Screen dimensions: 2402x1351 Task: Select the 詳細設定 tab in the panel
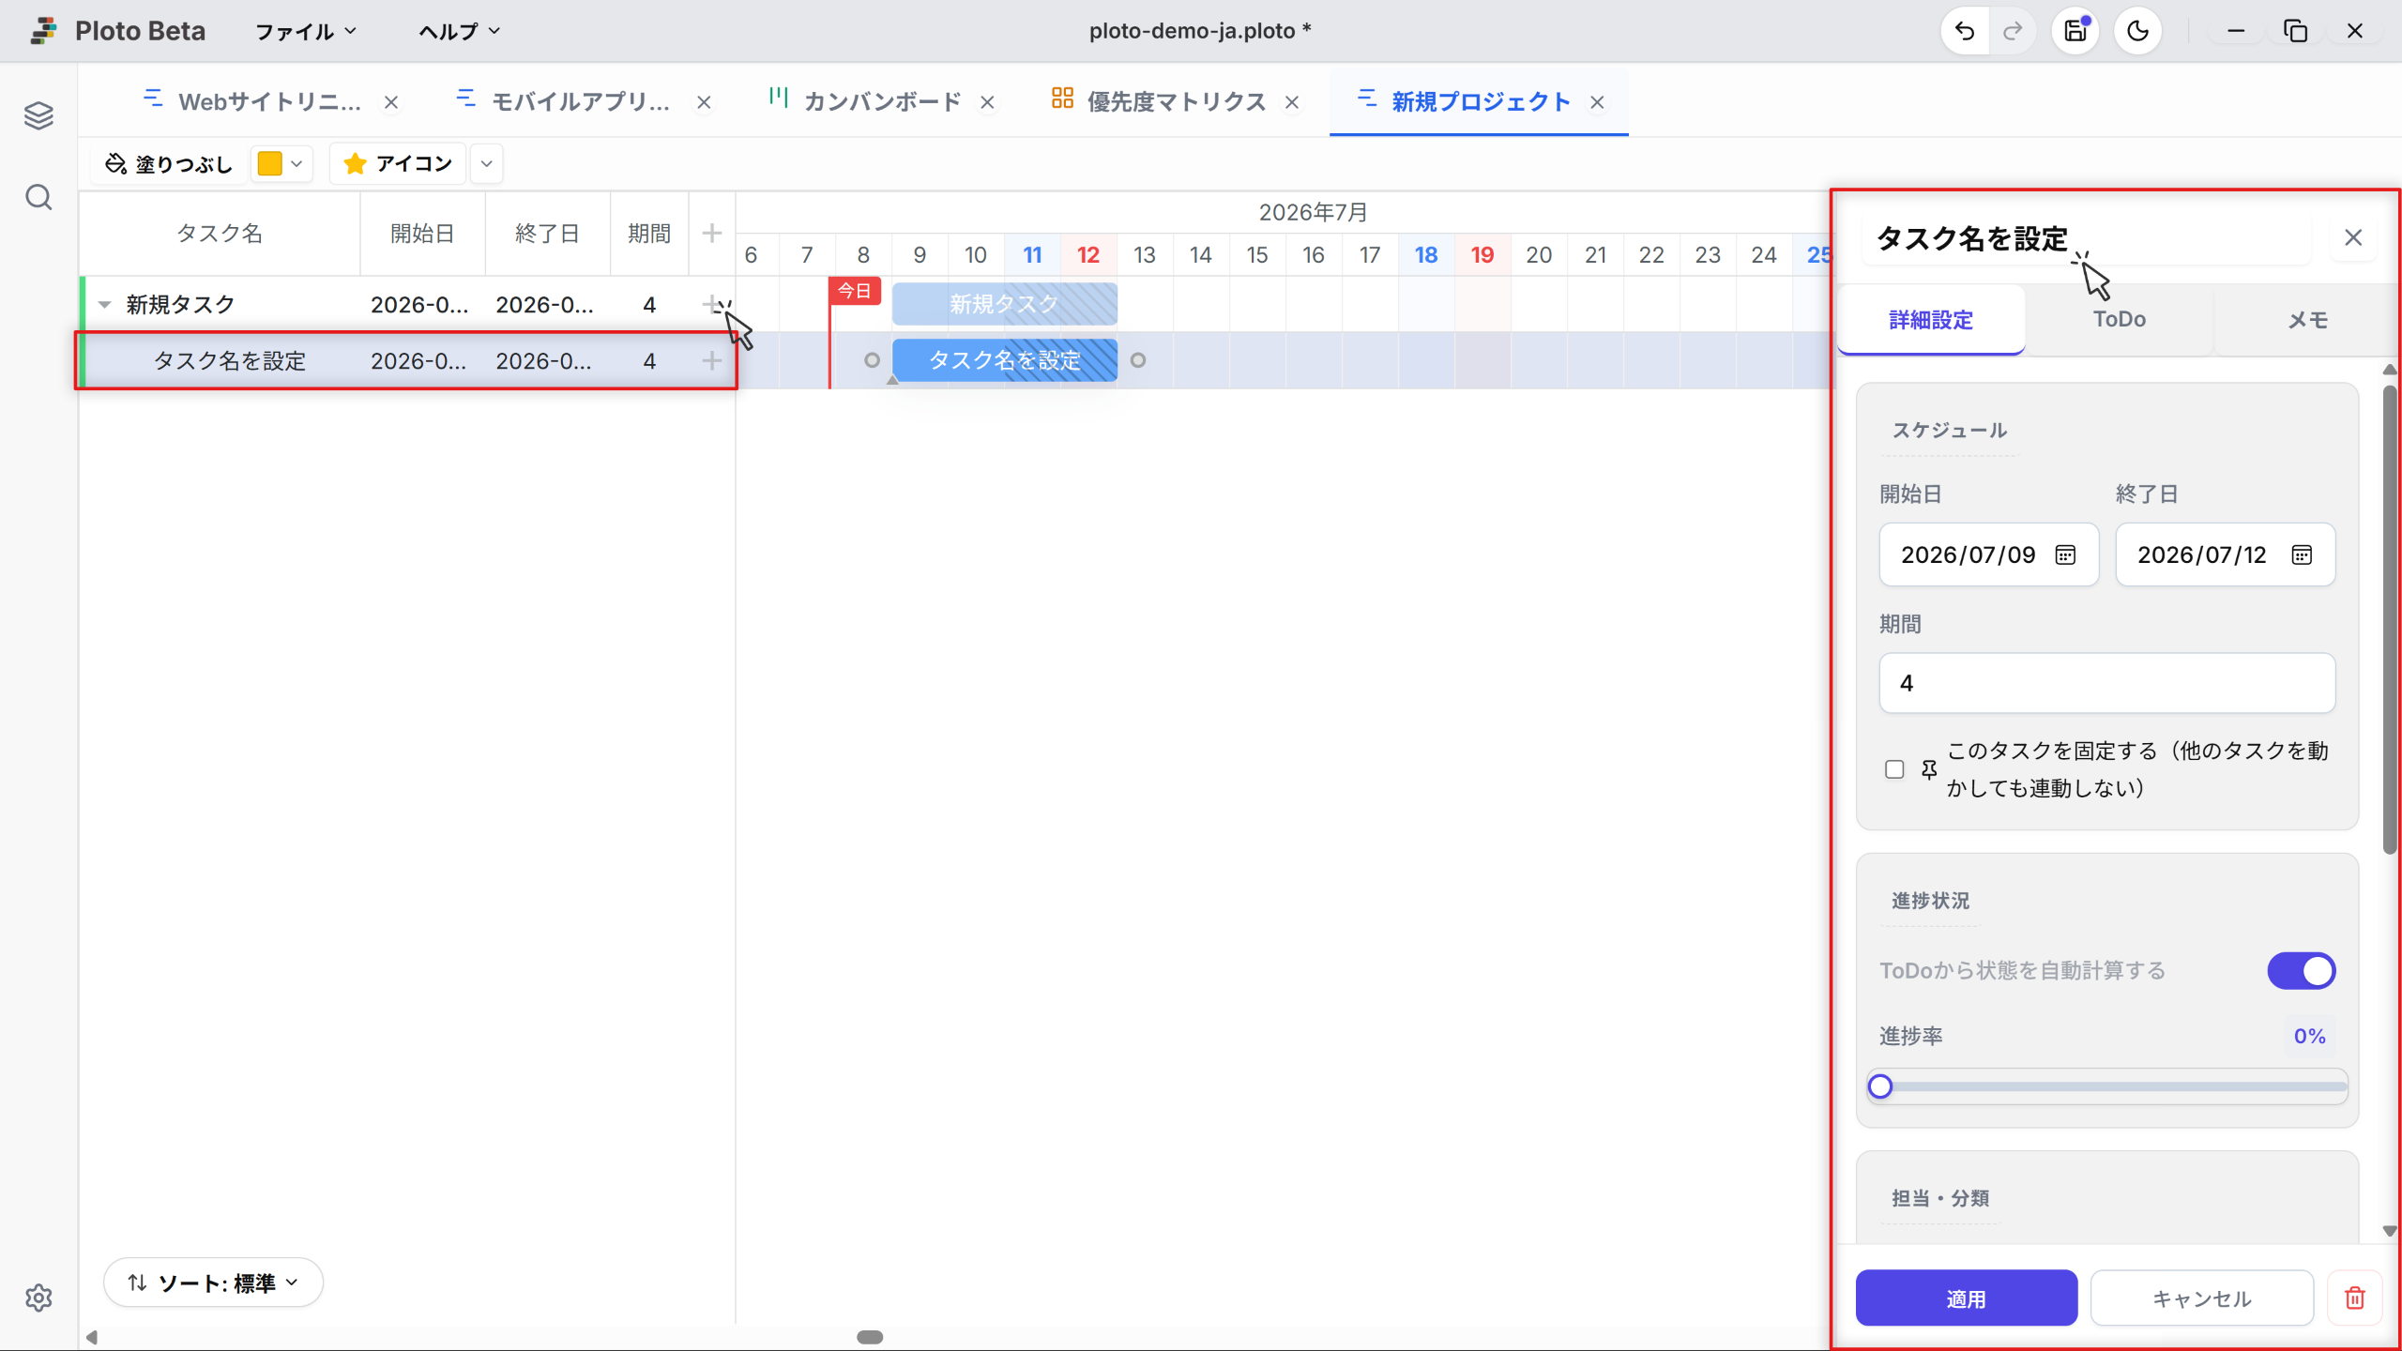1931,320
